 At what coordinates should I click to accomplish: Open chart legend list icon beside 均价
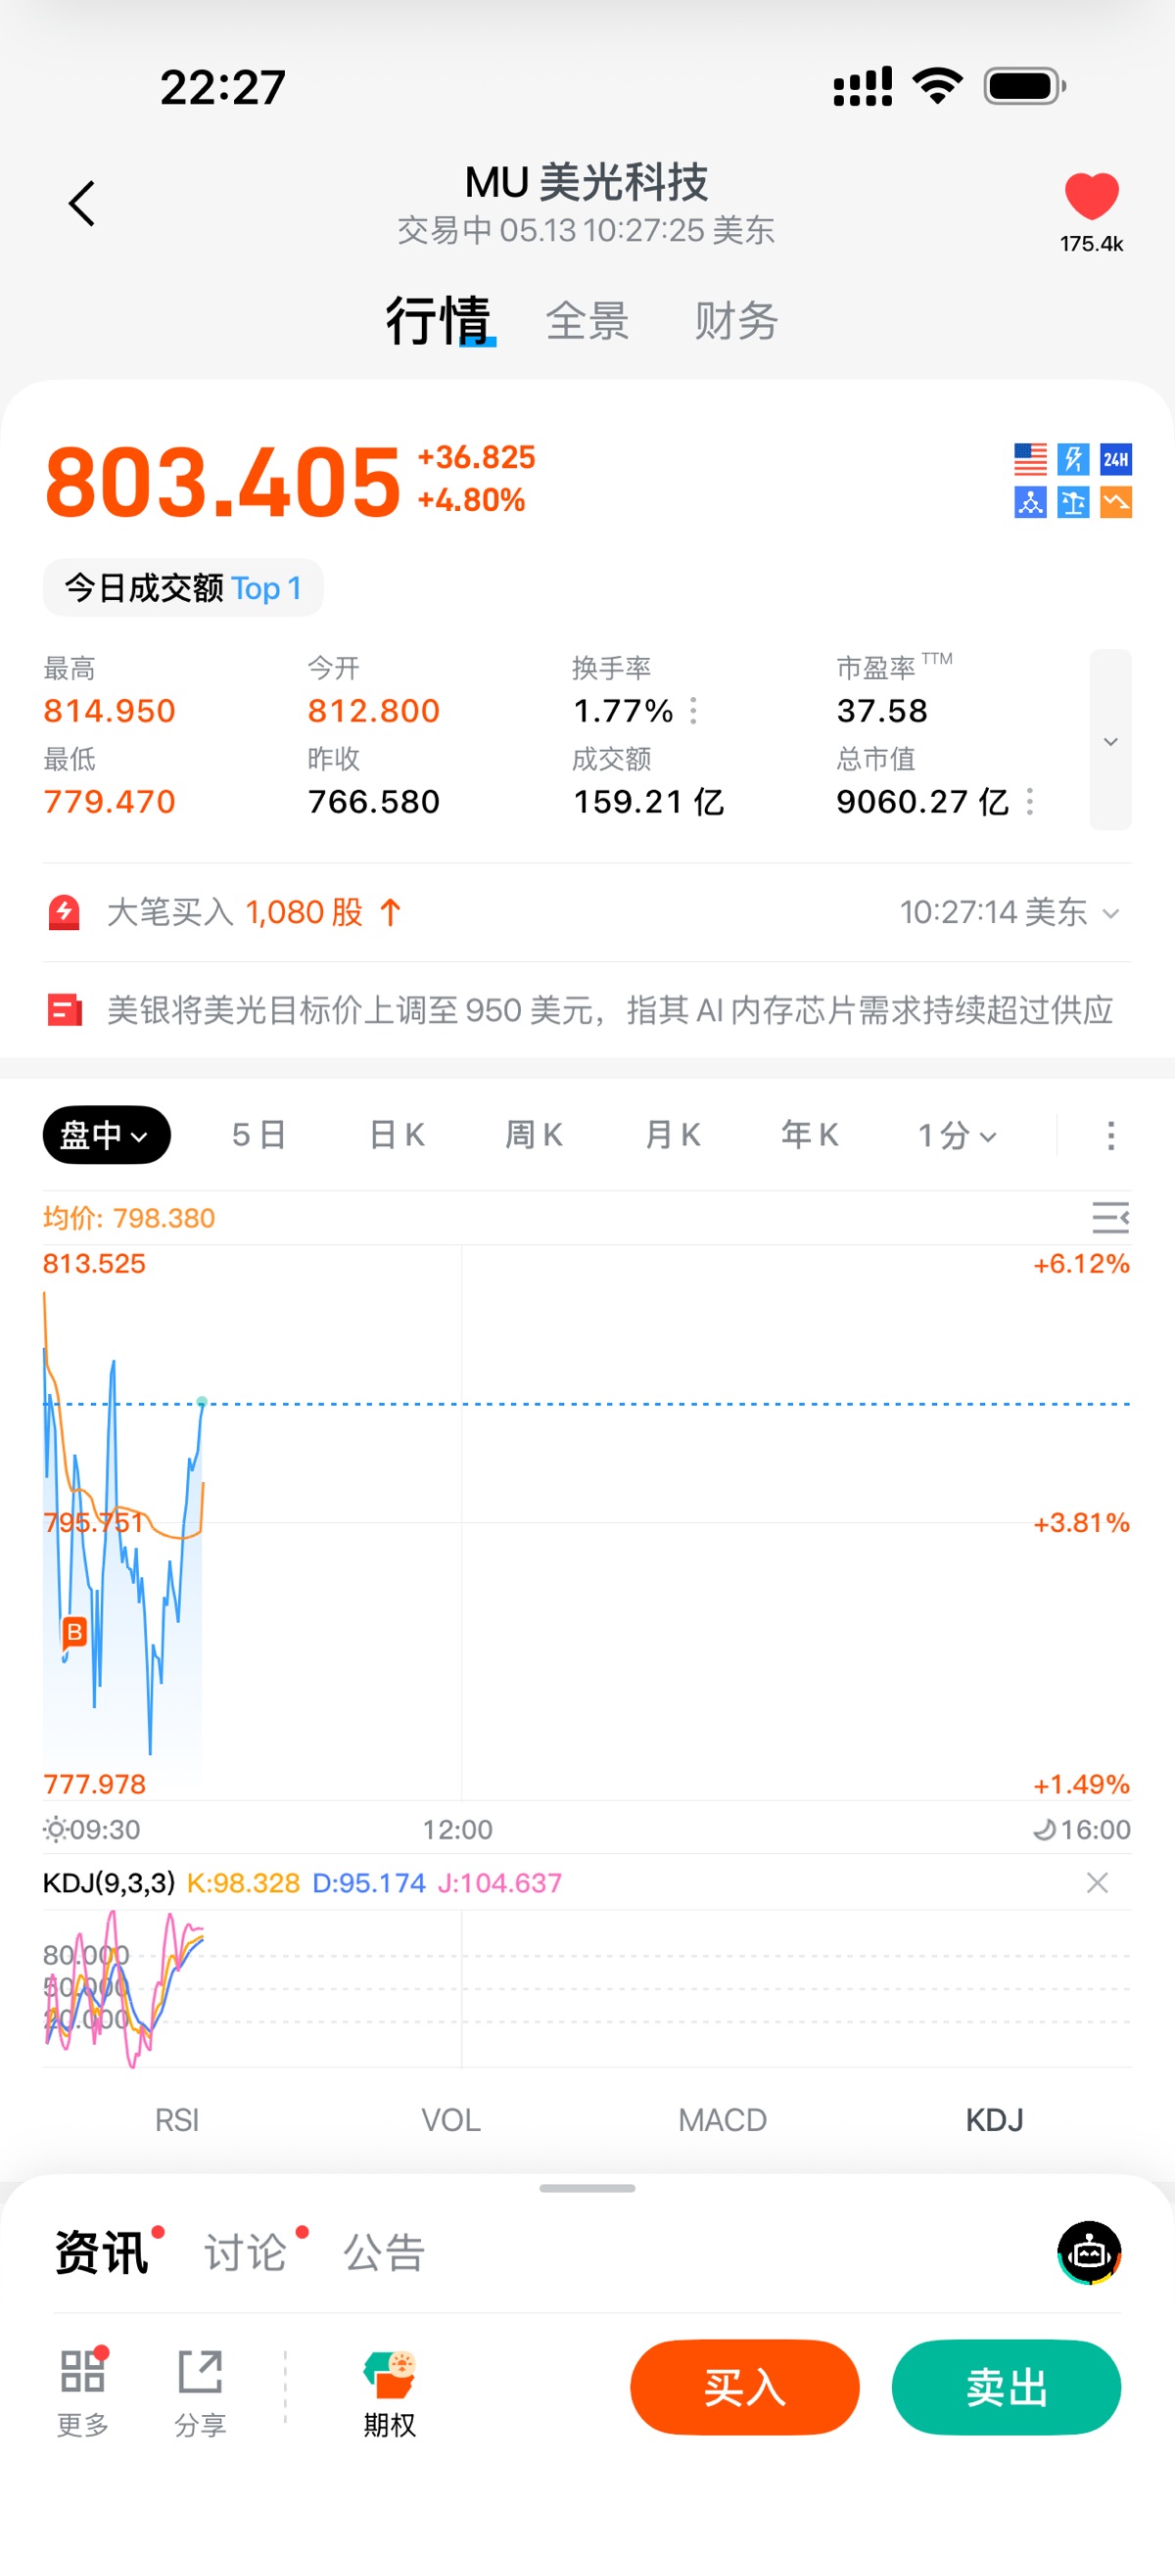point(1109,1217)
